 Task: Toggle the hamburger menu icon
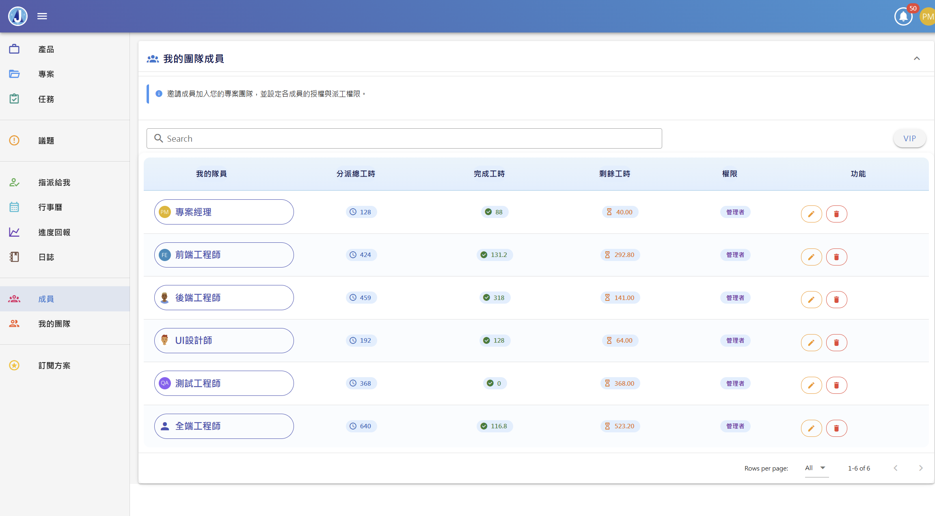tap(42, 16)
